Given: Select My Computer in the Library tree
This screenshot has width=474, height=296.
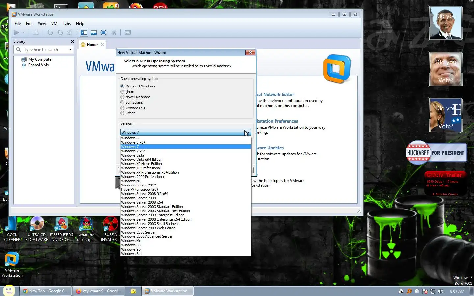Looking at the screenshot, I should (40, 59).
